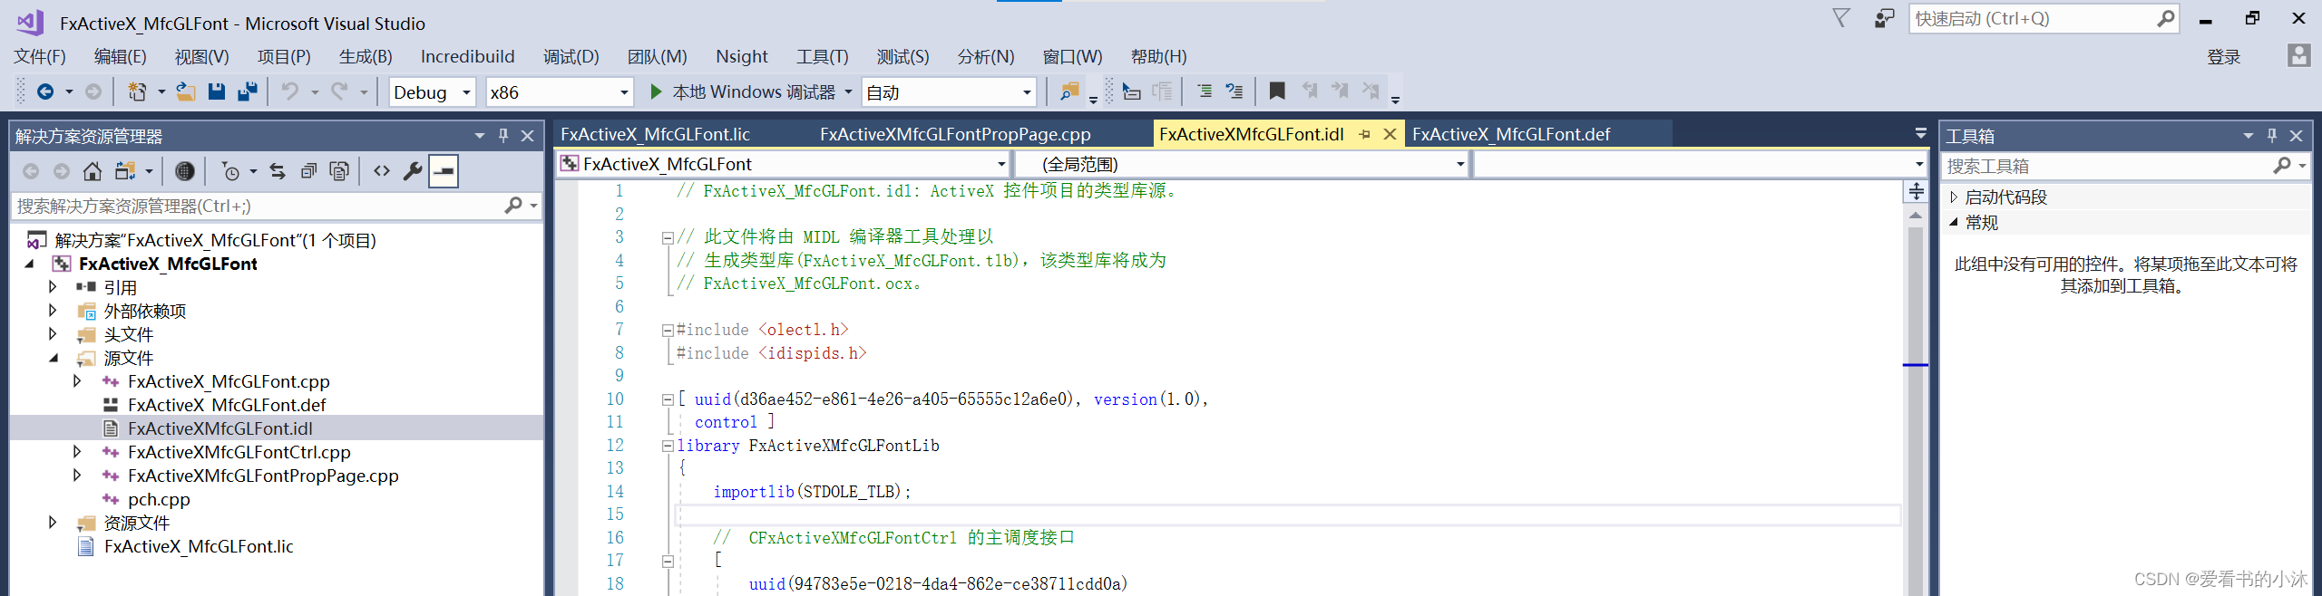This screenshot has height=596, width=2322.
Task: Click the 登录 sign-in link
Action: point(2223,57)
